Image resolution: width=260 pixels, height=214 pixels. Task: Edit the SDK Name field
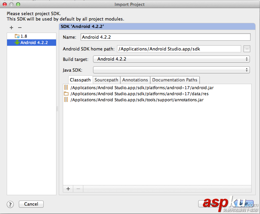tap(166, 37)
